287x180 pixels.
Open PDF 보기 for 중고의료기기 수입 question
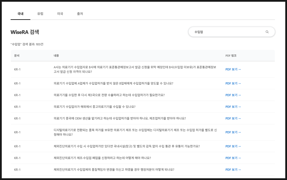[234, 107]
